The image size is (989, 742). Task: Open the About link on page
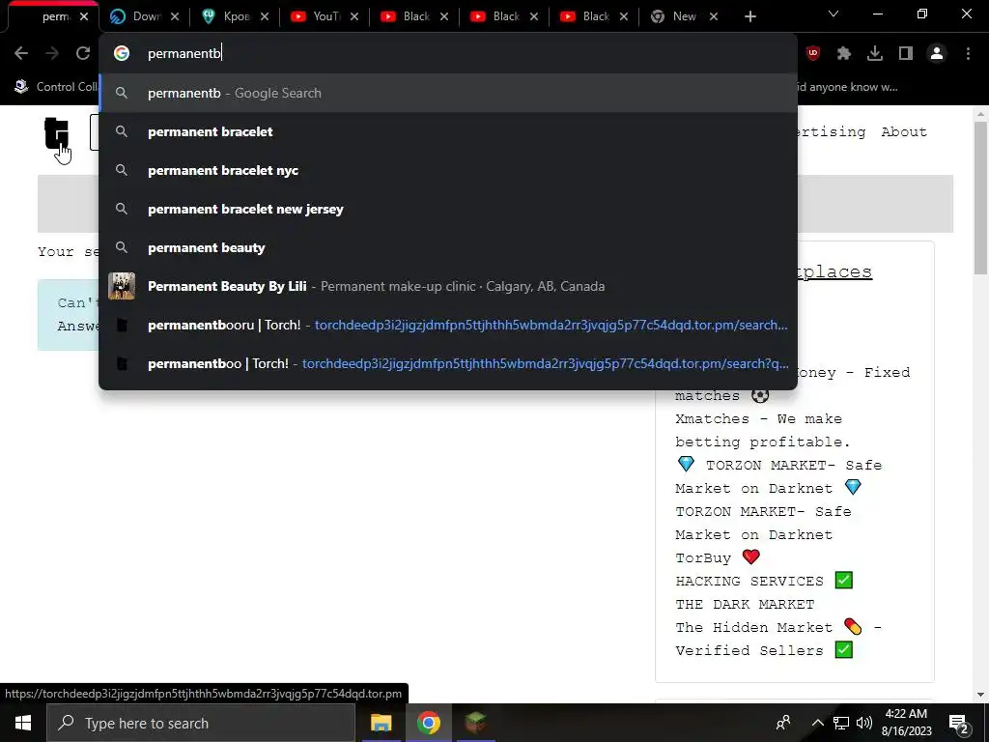(904, 131)
